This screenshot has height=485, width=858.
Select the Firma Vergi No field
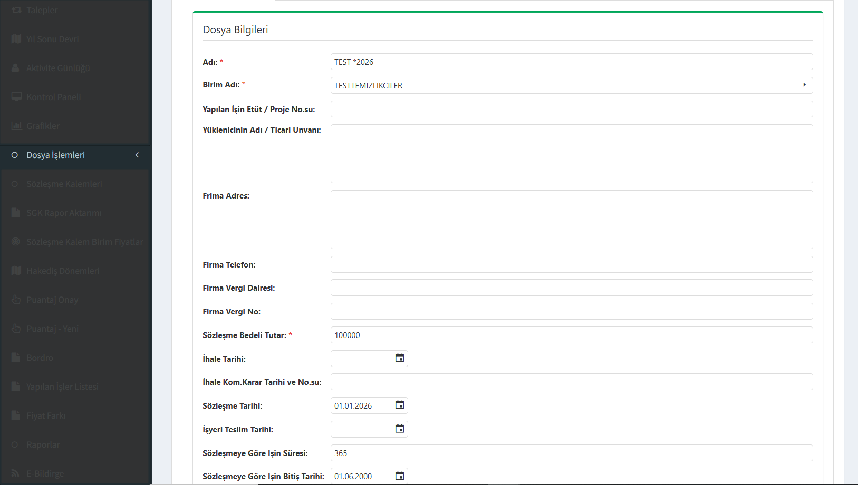pos(571,311)
